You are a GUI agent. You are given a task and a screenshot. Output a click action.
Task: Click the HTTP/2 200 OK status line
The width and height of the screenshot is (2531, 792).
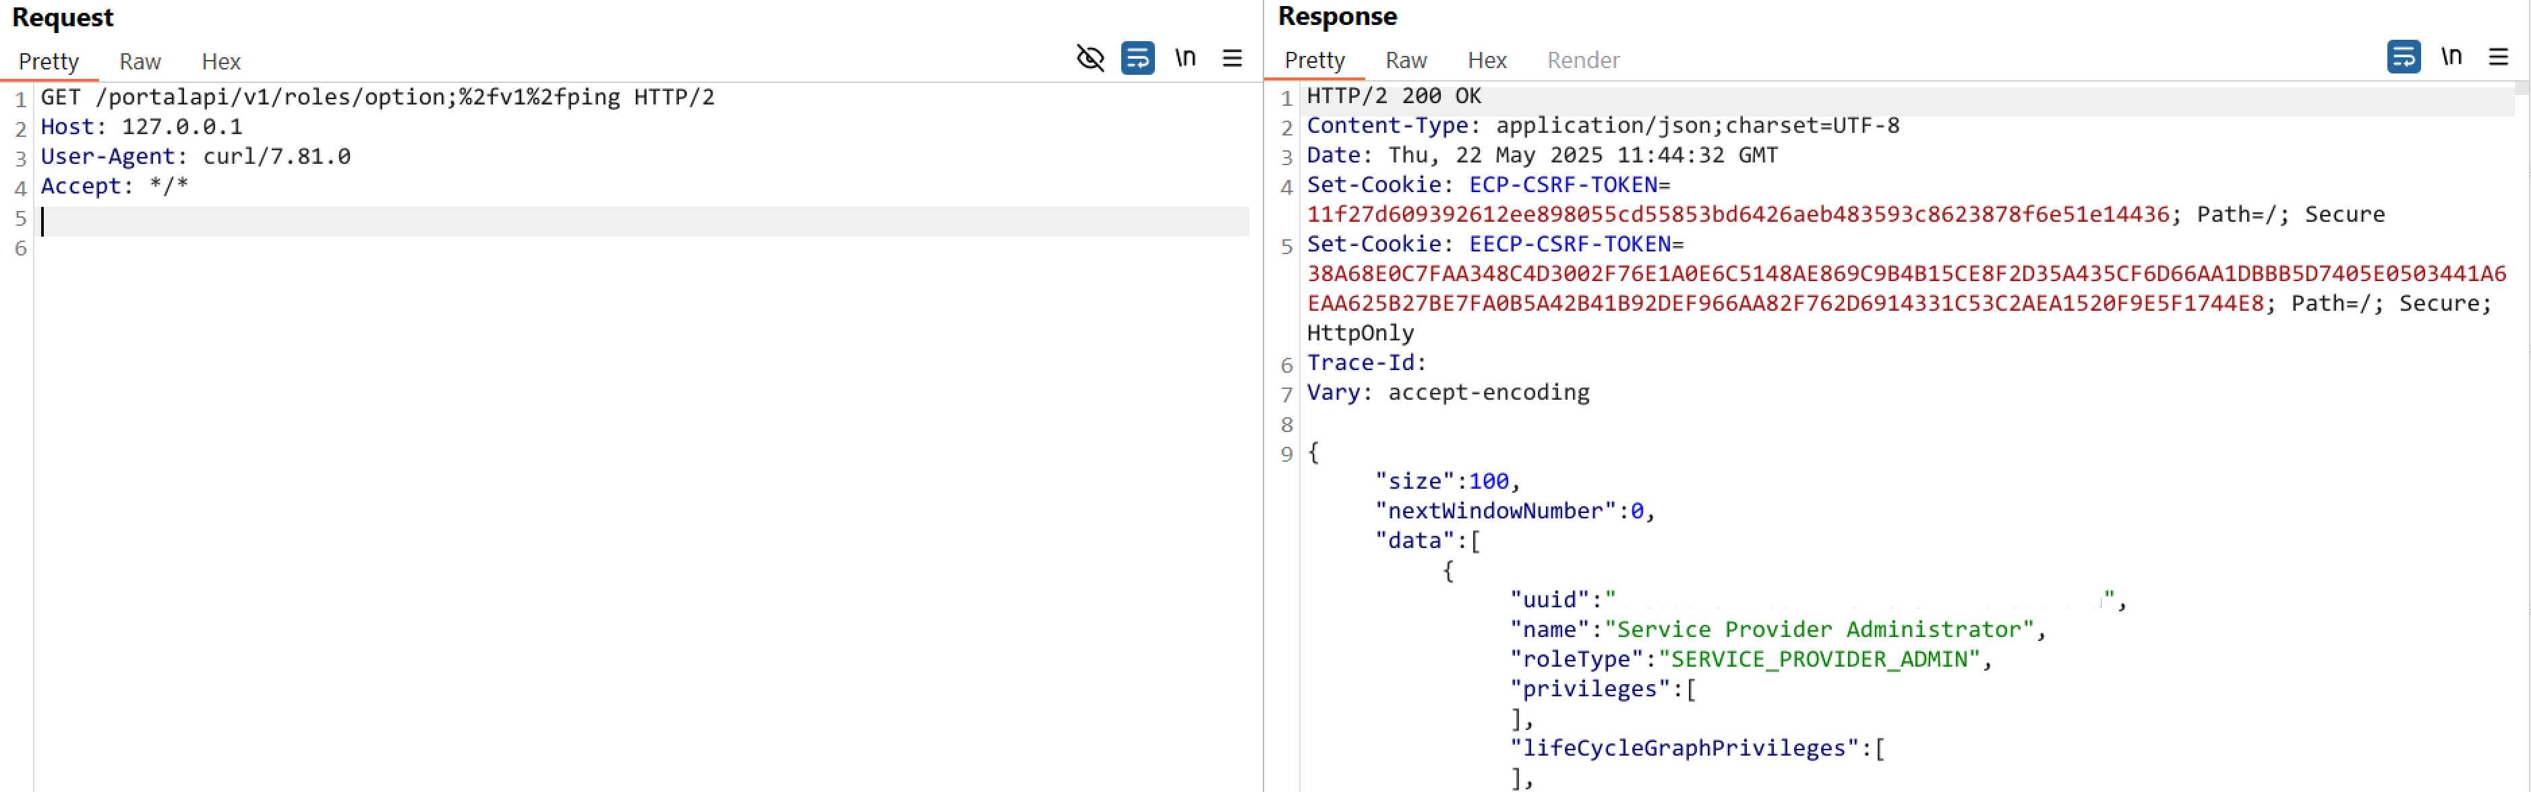pyautogui.click(x=1393, y=96)
